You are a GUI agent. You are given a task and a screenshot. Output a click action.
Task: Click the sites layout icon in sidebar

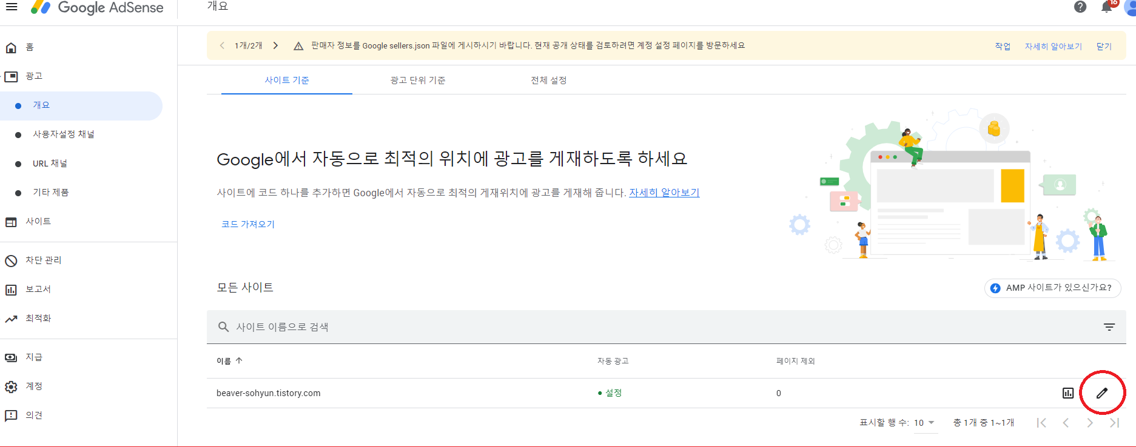pyautogui.click(x=11, y=222)
